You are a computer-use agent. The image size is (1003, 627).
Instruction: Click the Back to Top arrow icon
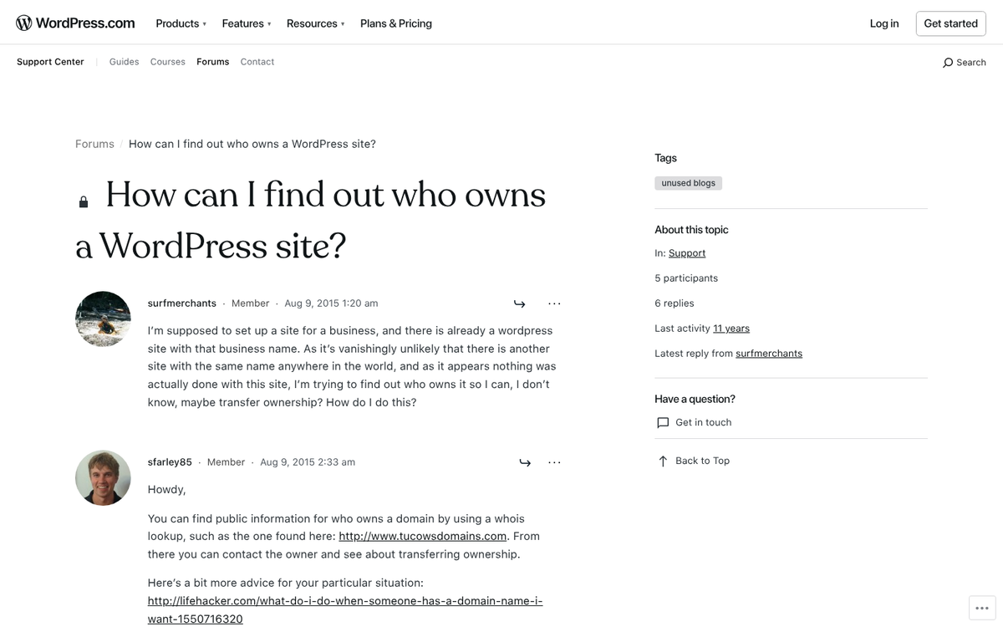[661, 460]
